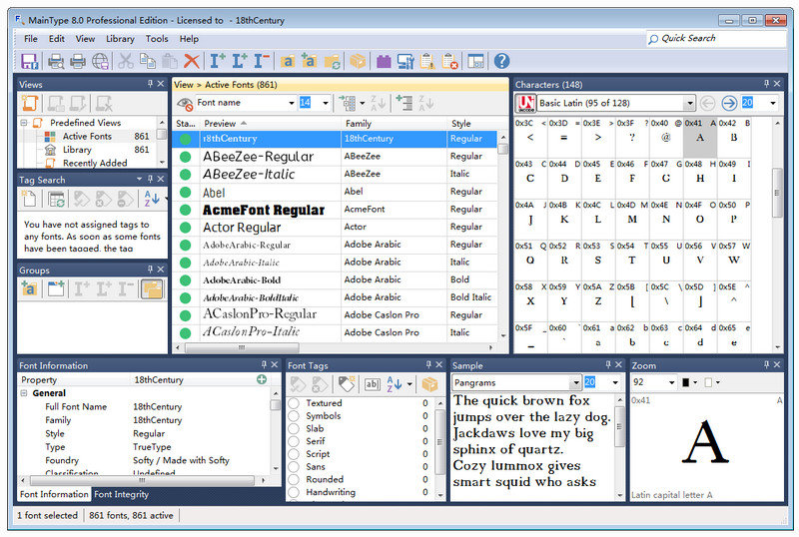Select the 0x42 B character cell
This screenshot has height=537, width=799.
pyautogui.click(x=734, y=137)
